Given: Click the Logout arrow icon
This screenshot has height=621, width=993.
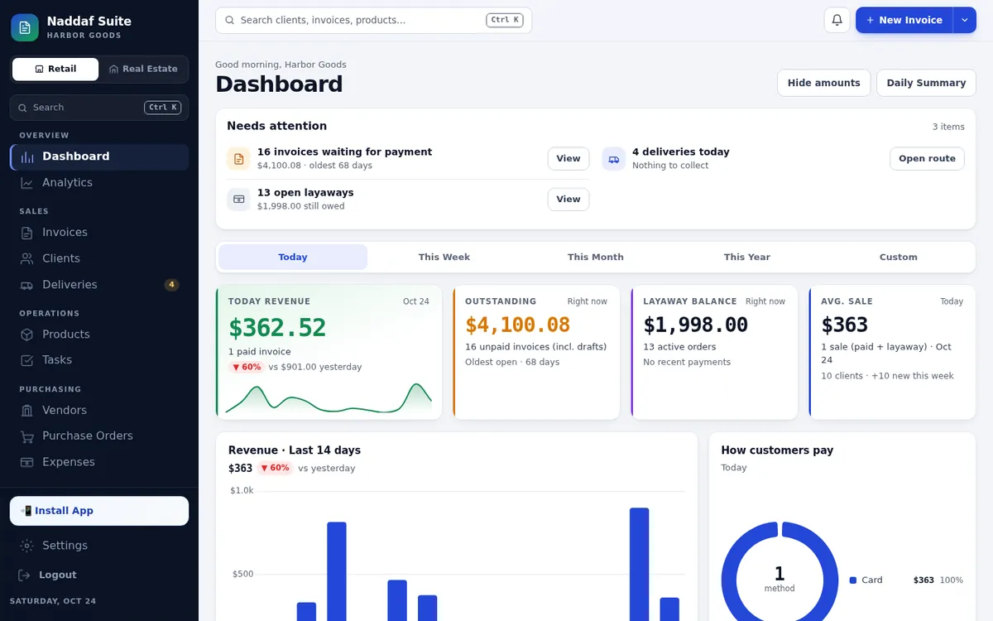Looking at the screenshot, I should [x=25, y=575].
